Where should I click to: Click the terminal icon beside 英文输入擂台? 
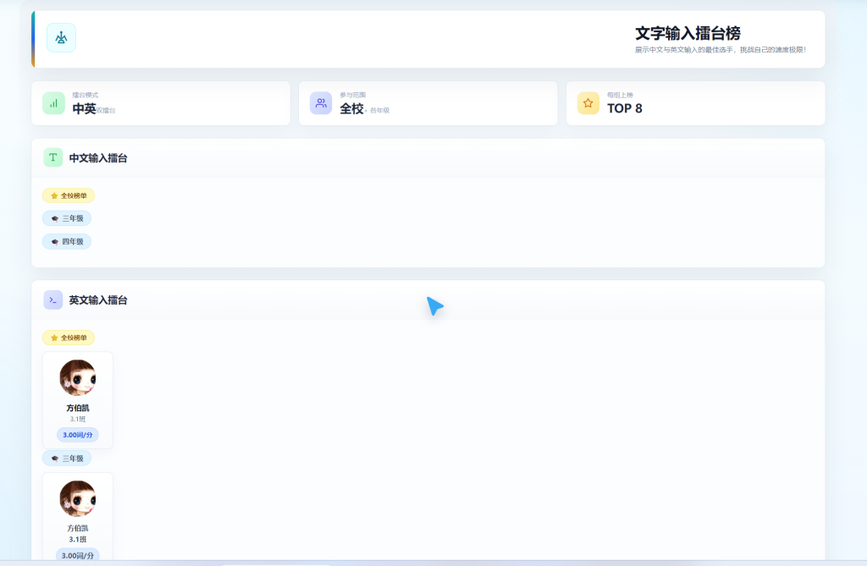(x=53, y=299)
